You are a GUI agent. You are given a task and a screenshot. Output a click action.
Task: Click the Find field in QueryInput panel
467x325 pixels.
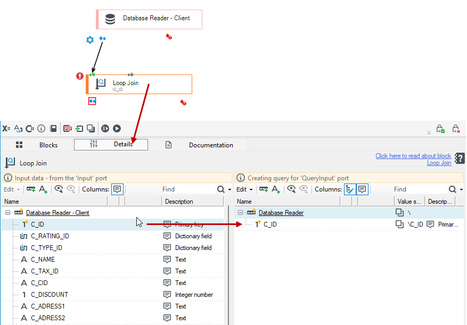pos(420,189)
